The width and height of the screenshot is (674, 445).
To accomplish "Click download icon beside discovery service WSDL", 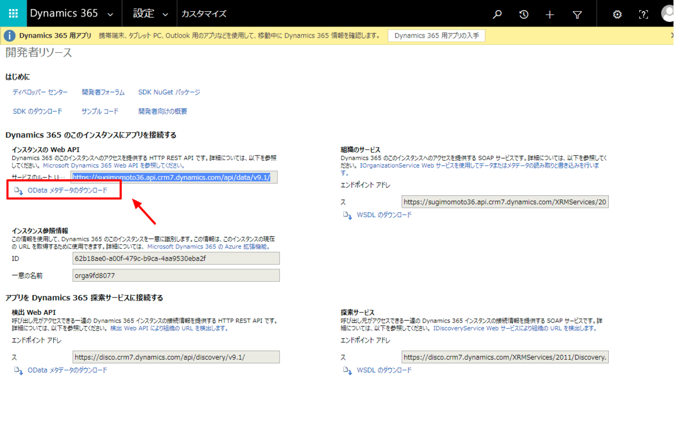I will tap(348, 370).
